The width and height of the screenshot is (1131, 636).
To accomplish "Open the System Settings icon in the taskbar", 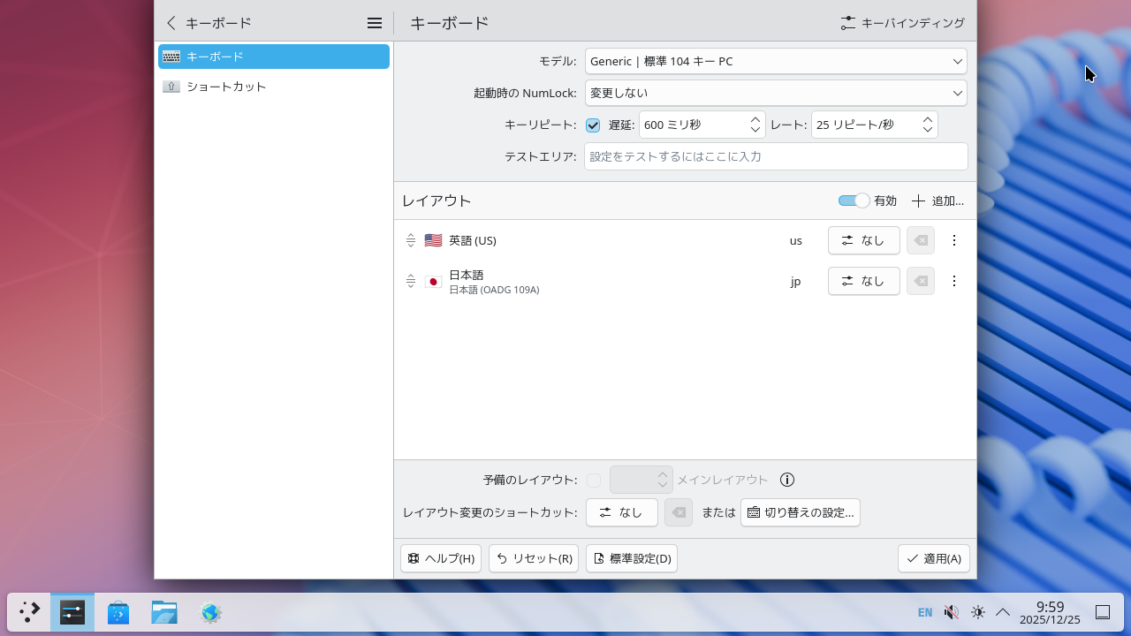I will [72, 611].
